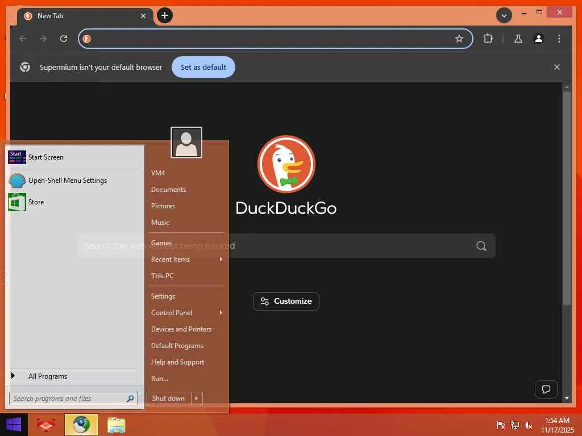The width and height of the screenshot is (582, 436).
Task: Open the Extensions puzzle icon
Action: pyautogui.click(x=488, y=39)
